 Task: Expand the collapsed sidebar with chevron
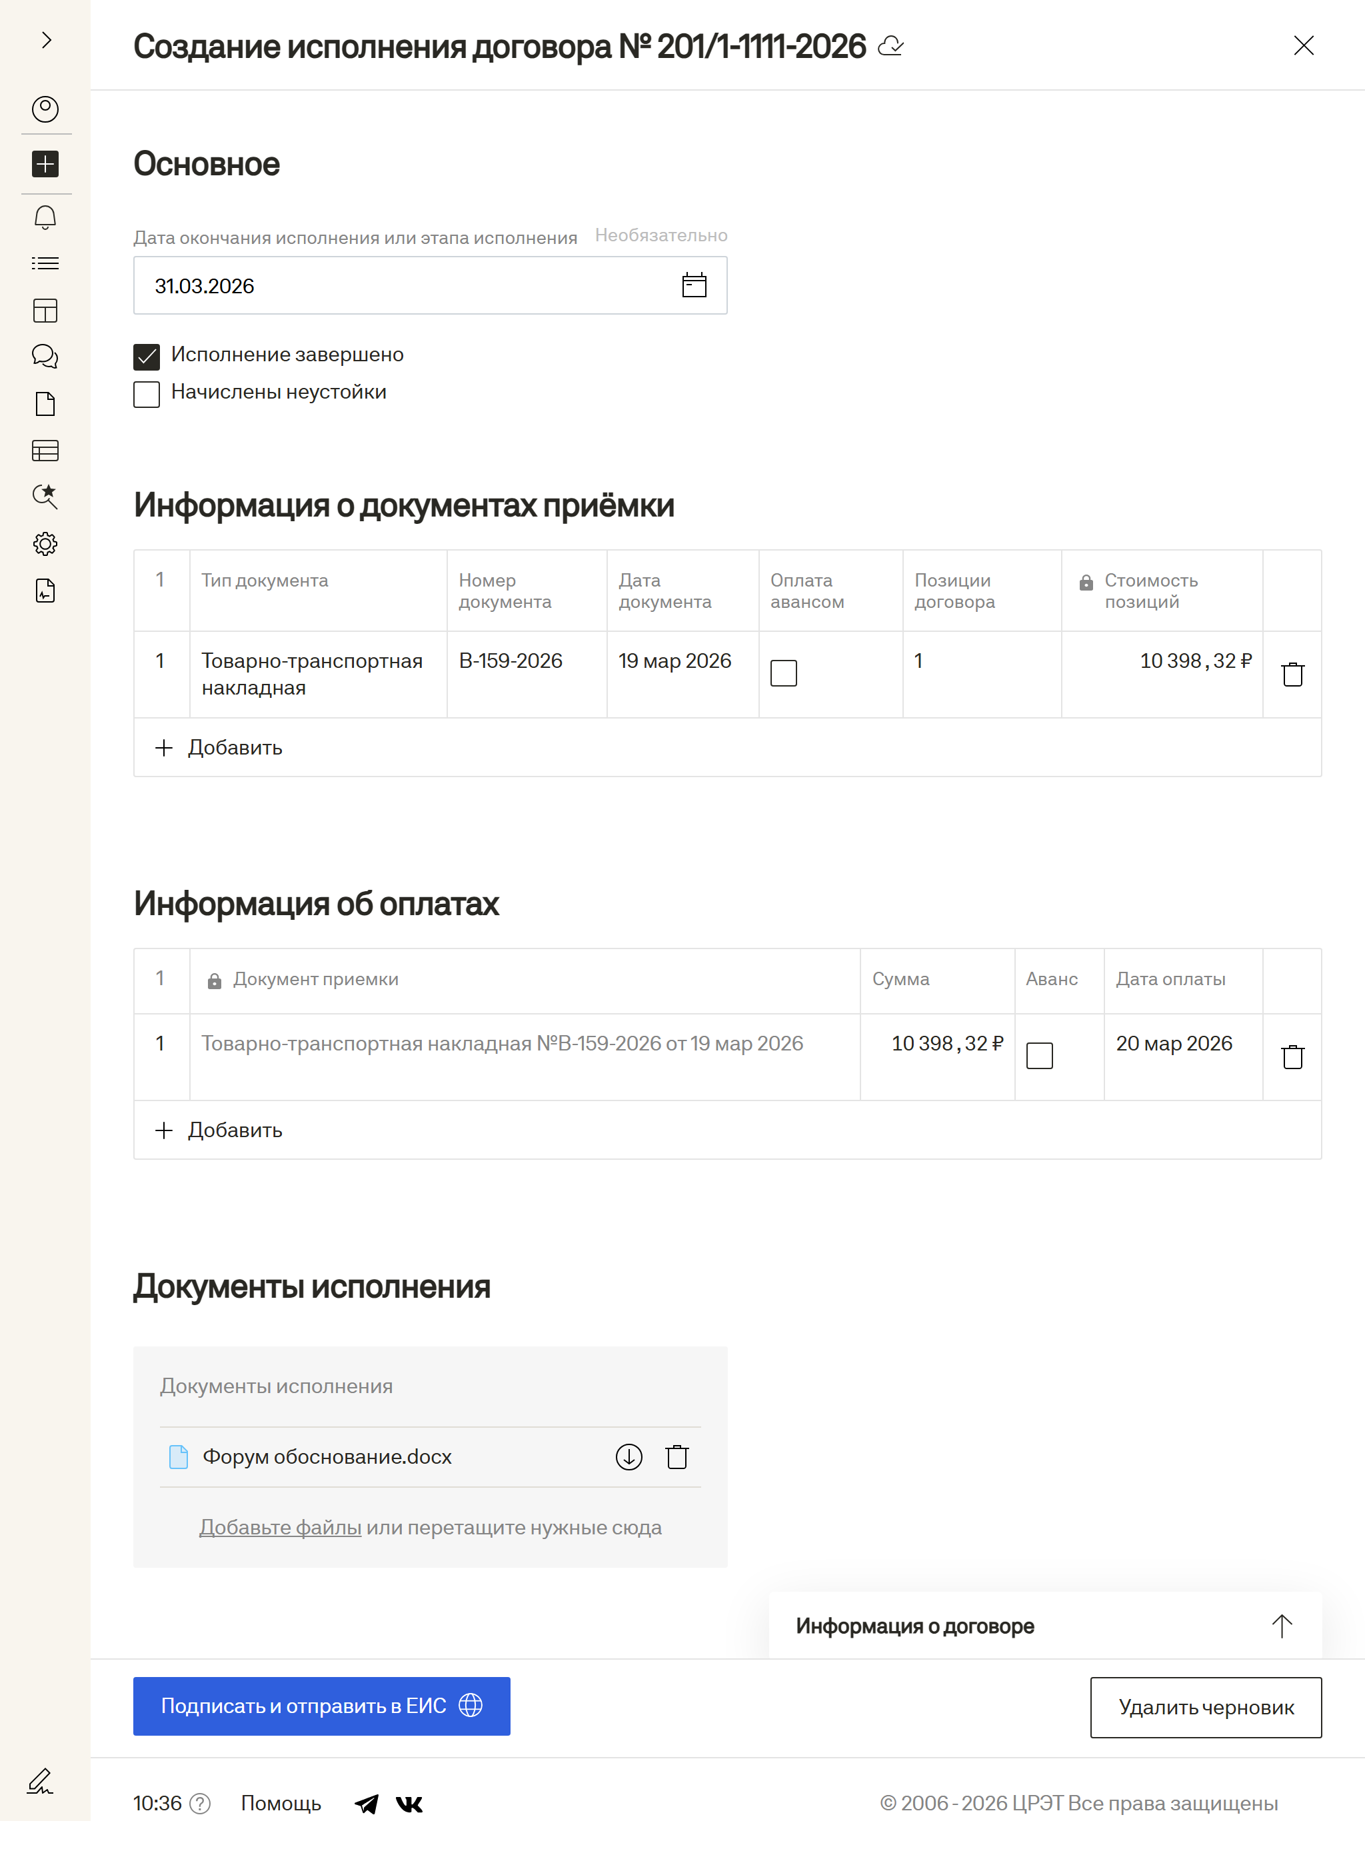46,39
